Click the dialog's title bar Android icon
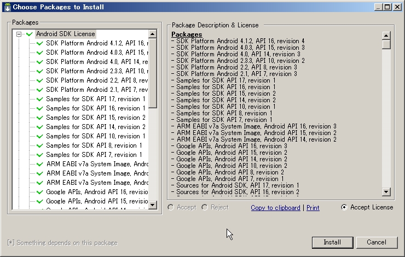 point(8,7)
